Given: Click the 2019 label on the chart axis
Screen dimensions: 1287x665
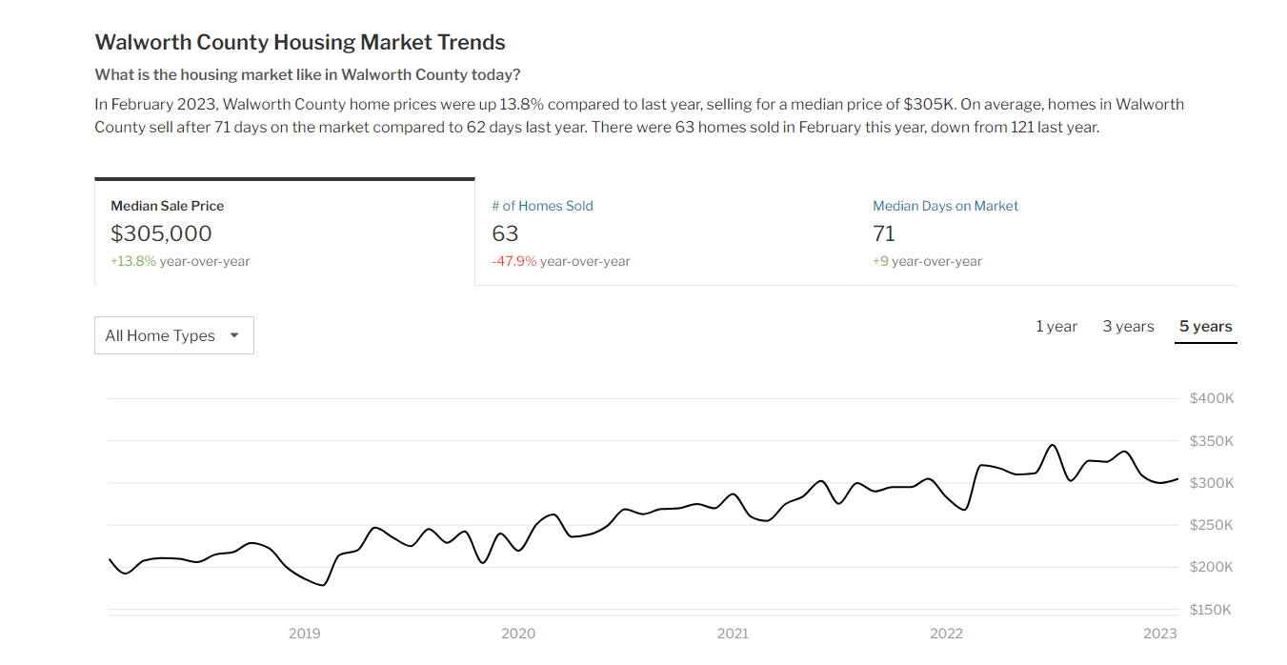Looking at the screenshot, I should click(x=304, y=634).
